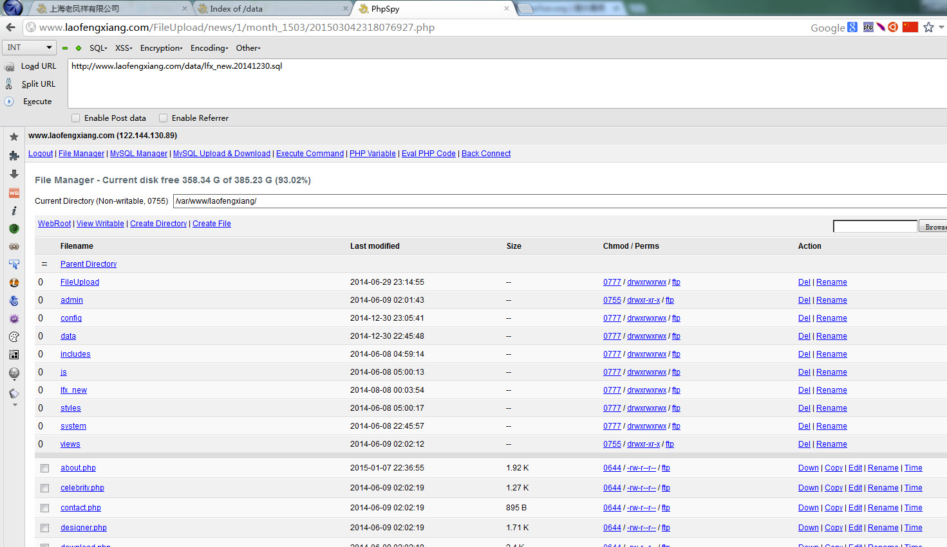Click Down for contact.php
This screenshot has height=547, width=947.
pos(809,508)
